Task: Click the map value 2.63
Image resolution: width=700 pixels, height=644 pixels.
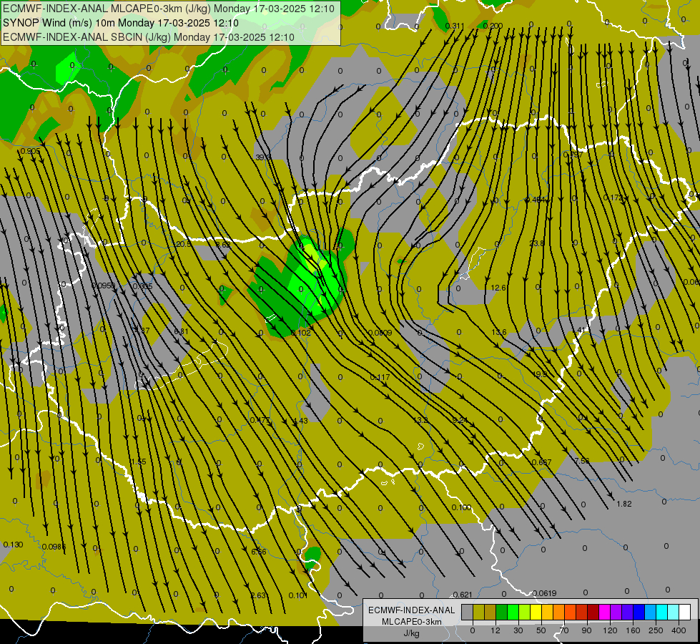Action: (259, 596)
